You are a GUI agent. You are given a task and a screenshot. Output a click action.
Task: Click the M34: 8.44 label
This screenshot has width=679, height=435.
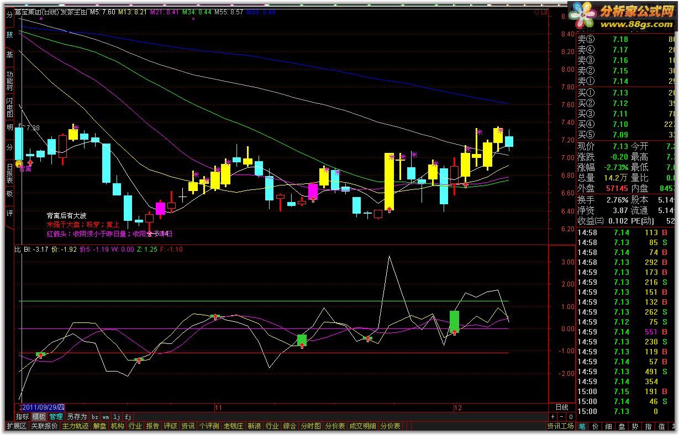[x=197, y=12]
